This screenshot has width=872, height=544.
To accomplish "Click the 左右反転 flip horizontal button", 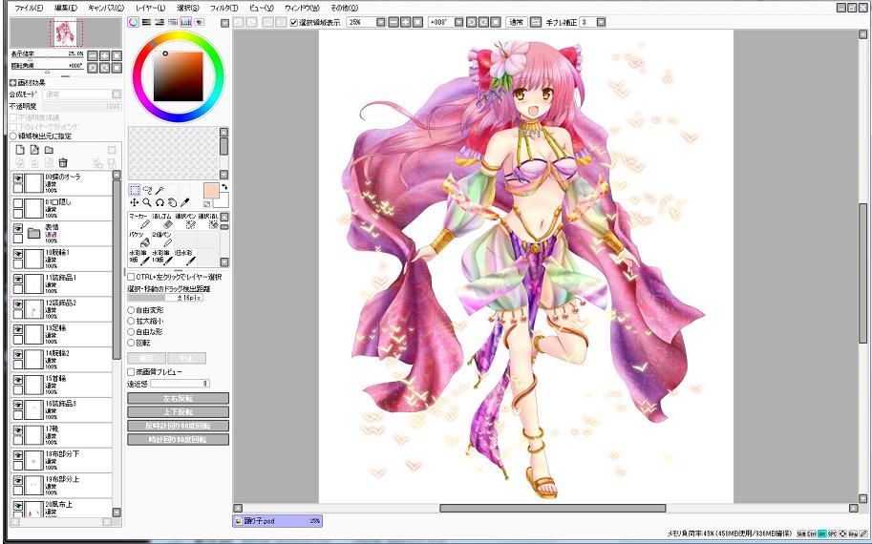I will (178, 398).
